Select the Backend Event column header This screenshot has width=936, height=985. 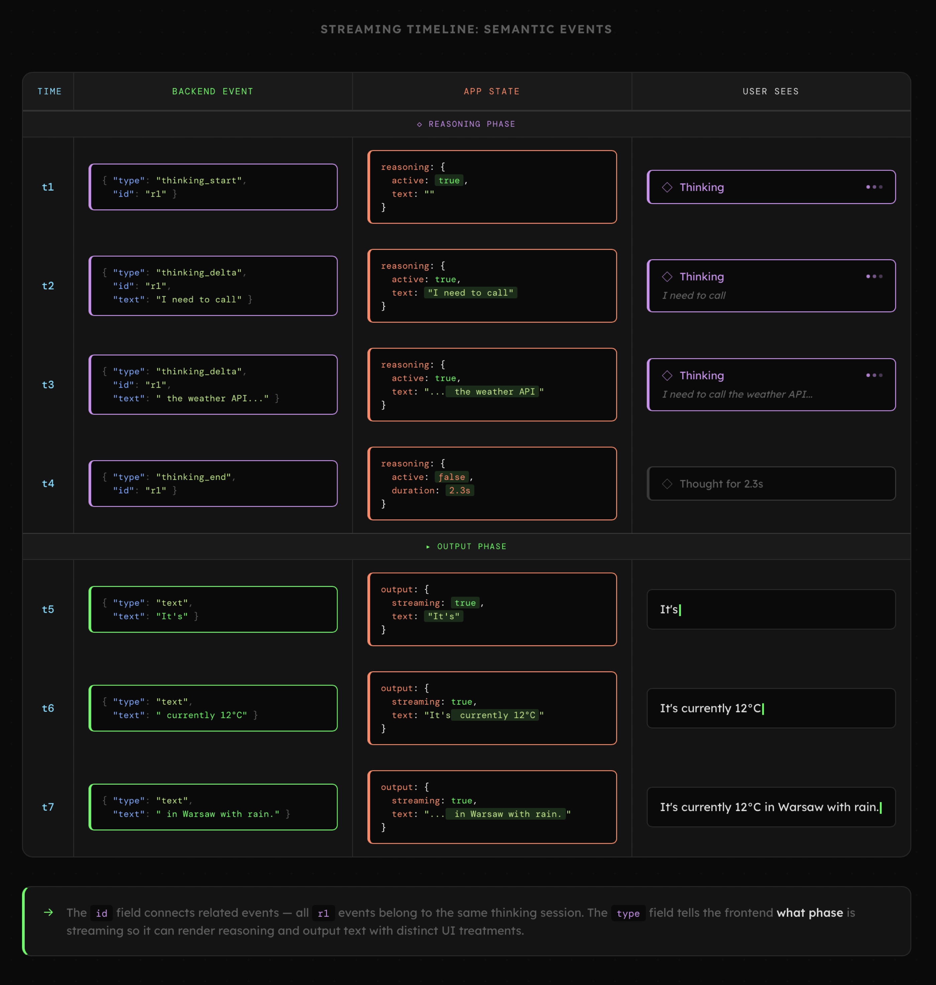click(213, 91)
